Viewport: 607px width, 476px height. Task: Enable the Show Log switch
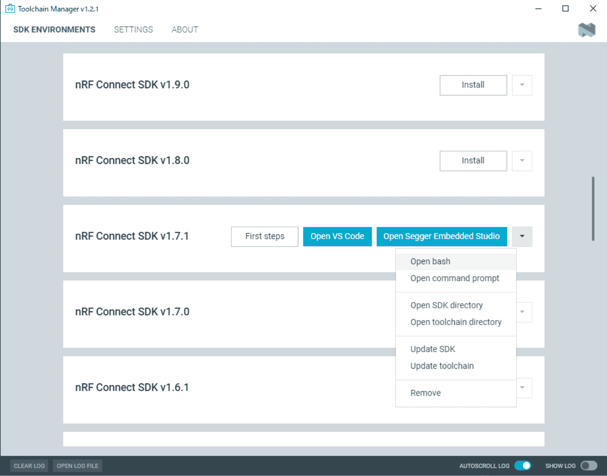pyautogui.click(x=589, y=465)
